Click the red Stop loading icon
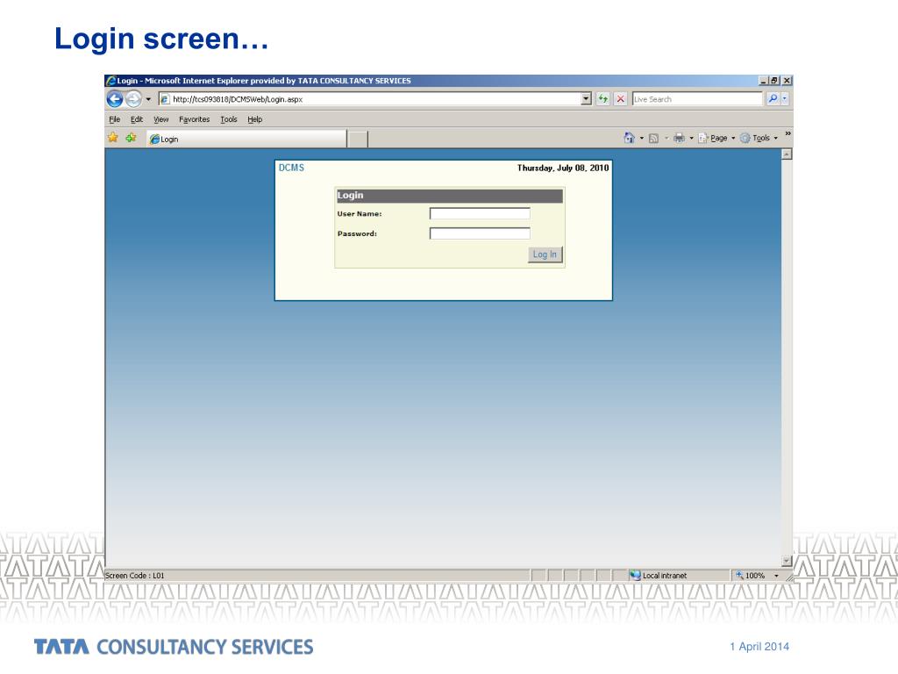Image resolution: width=898 pixels, height=674 pixels. (620, 99)
